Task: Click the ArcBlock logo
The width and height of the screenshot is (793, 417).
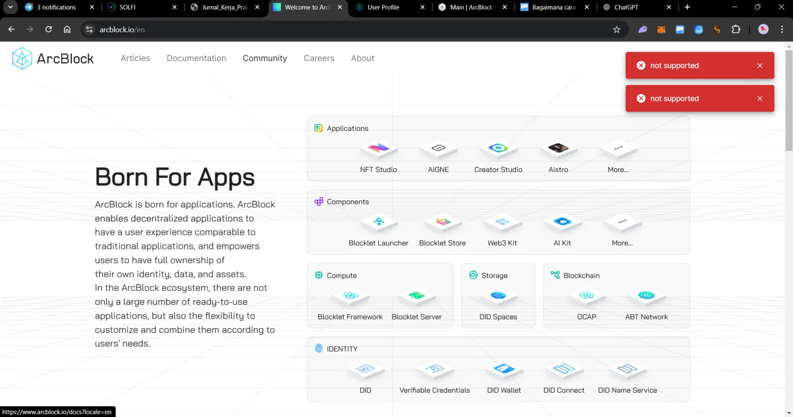Action: click(x=53, y=58)
